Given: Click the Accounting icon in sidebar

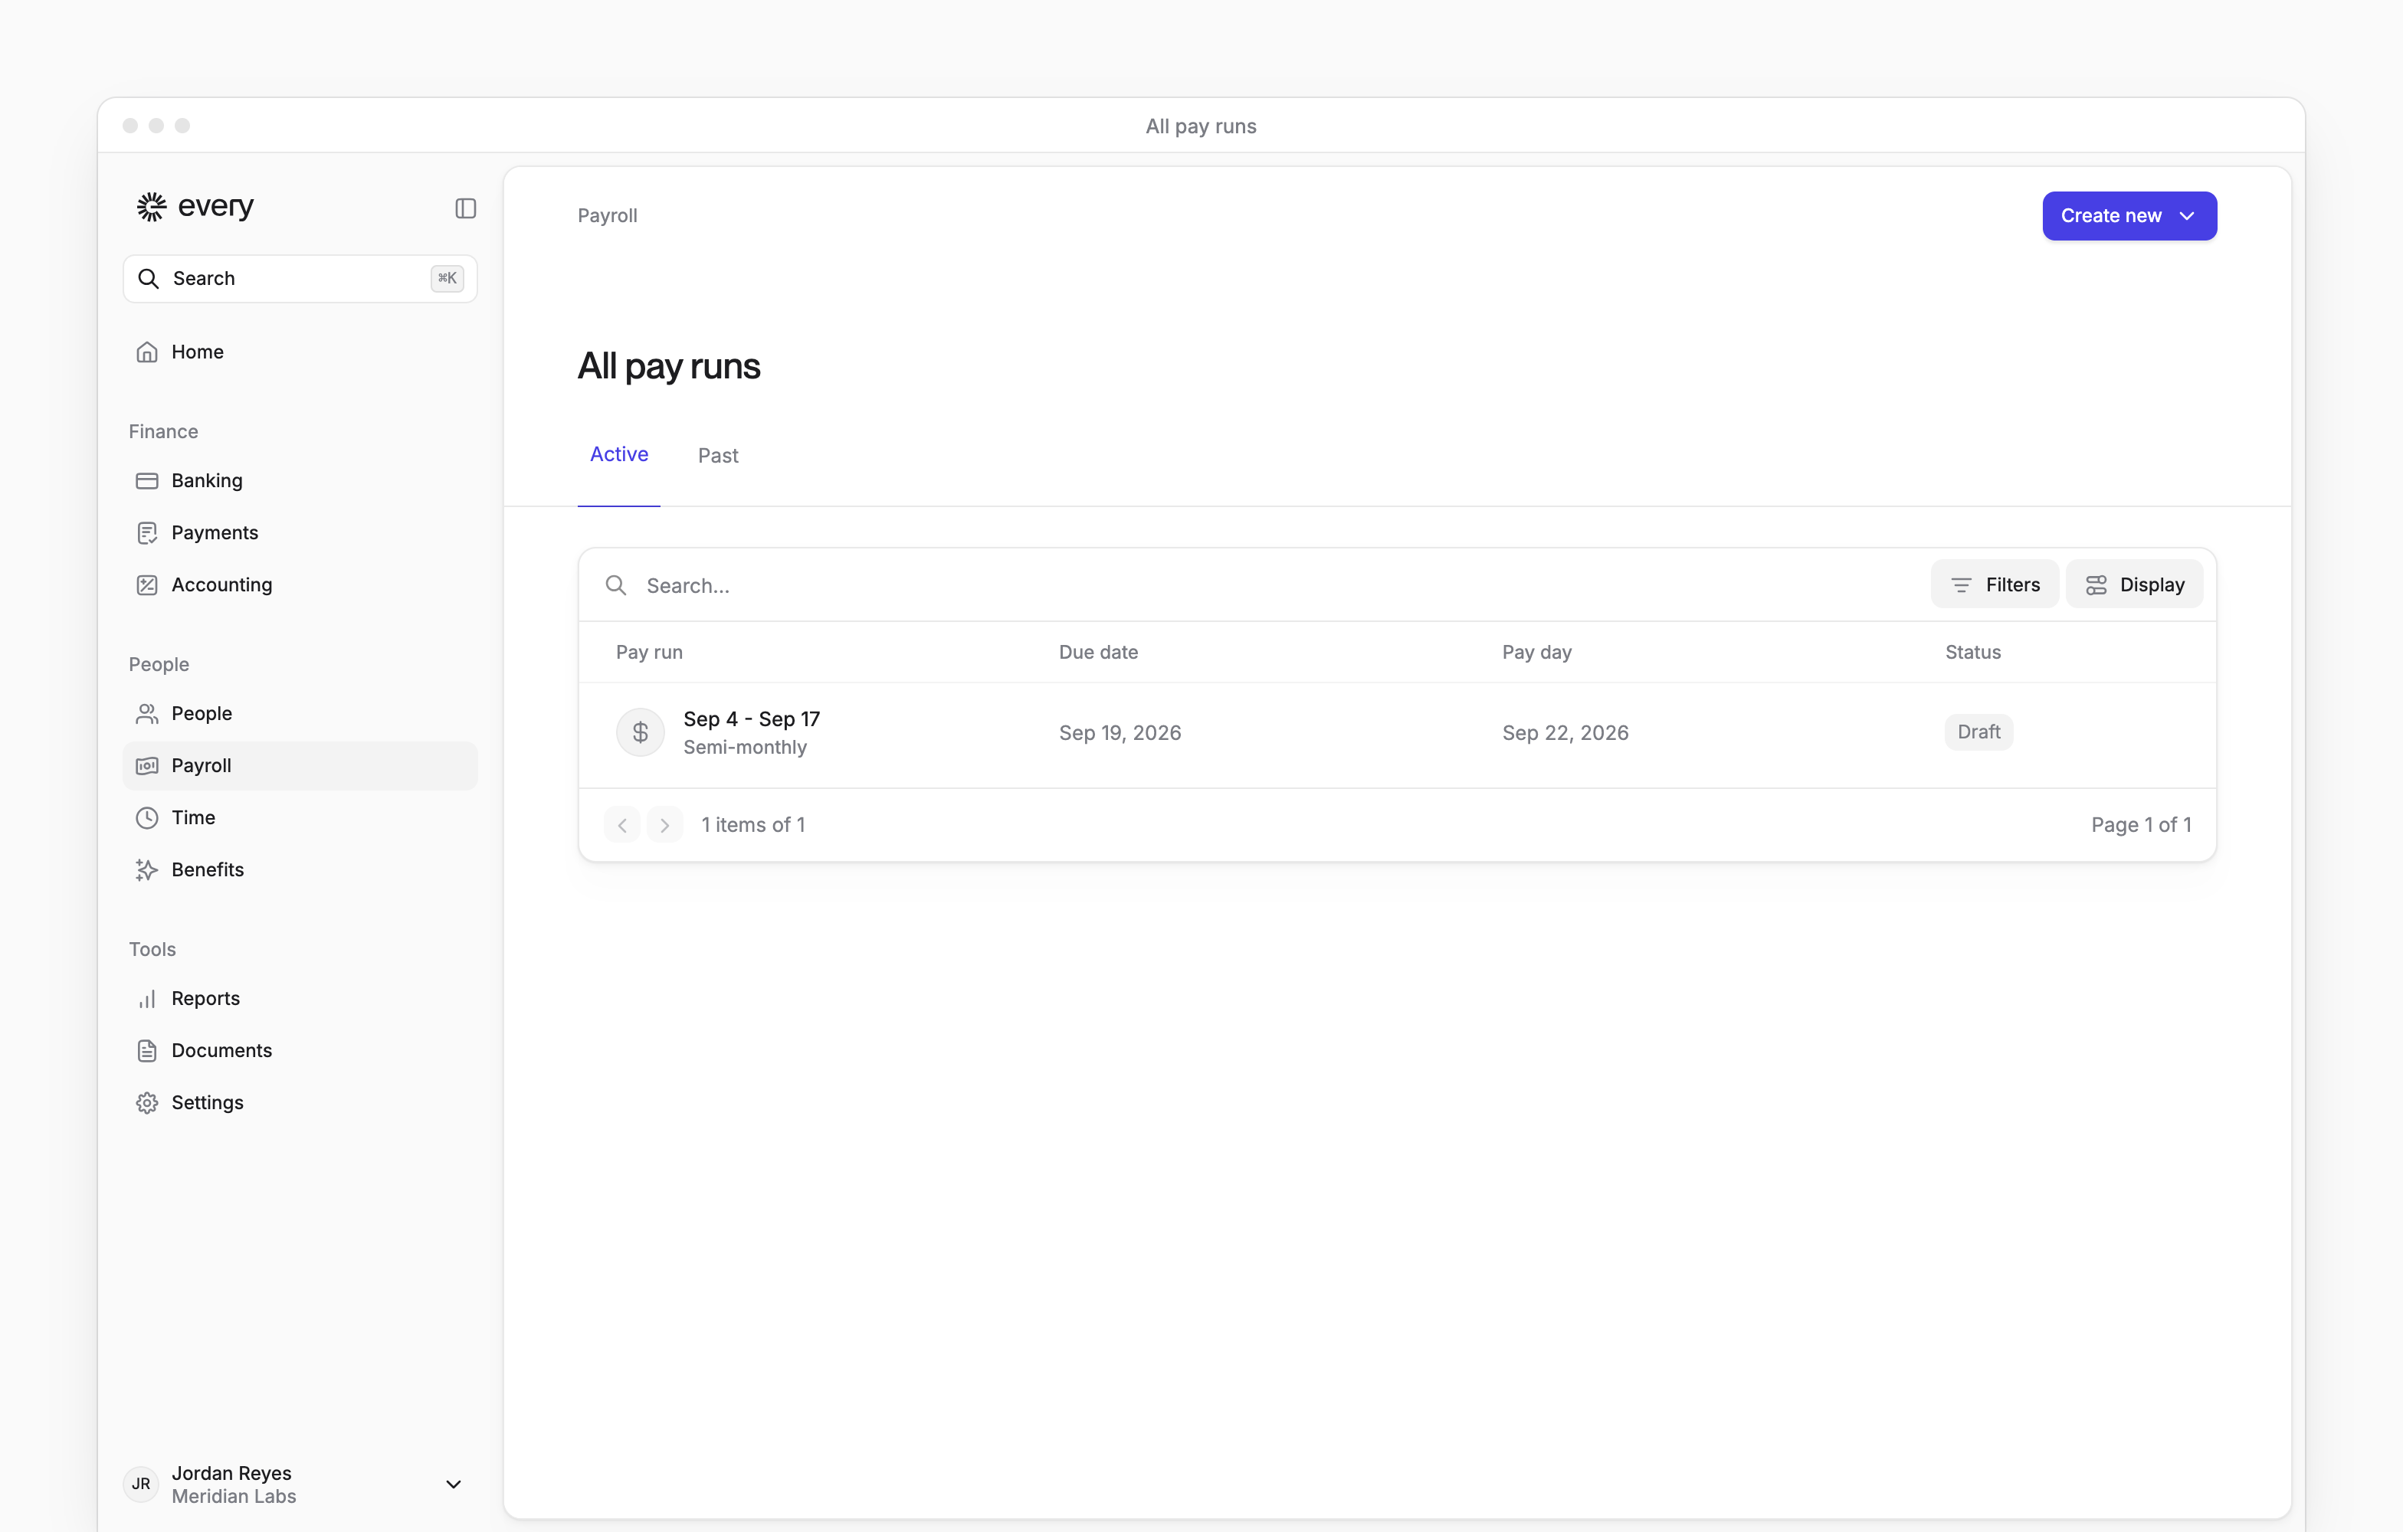Looking at the screenshot, I should (x=146, y=584).
